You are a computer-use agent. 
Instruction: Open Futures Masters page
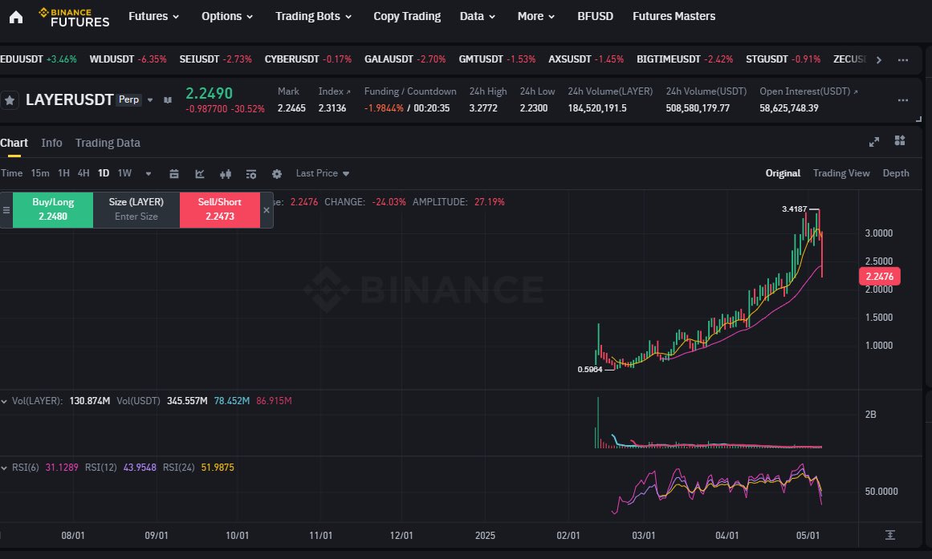click(674, 17)
